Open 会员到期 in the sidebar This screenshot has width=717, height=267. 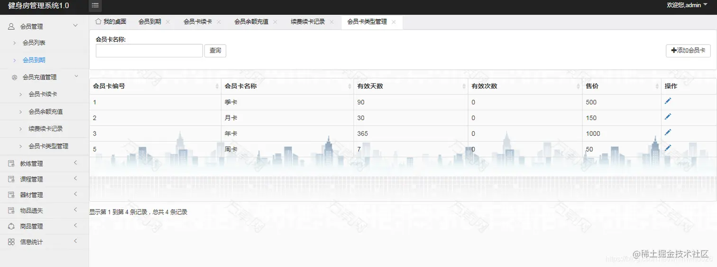coord(34,60)
